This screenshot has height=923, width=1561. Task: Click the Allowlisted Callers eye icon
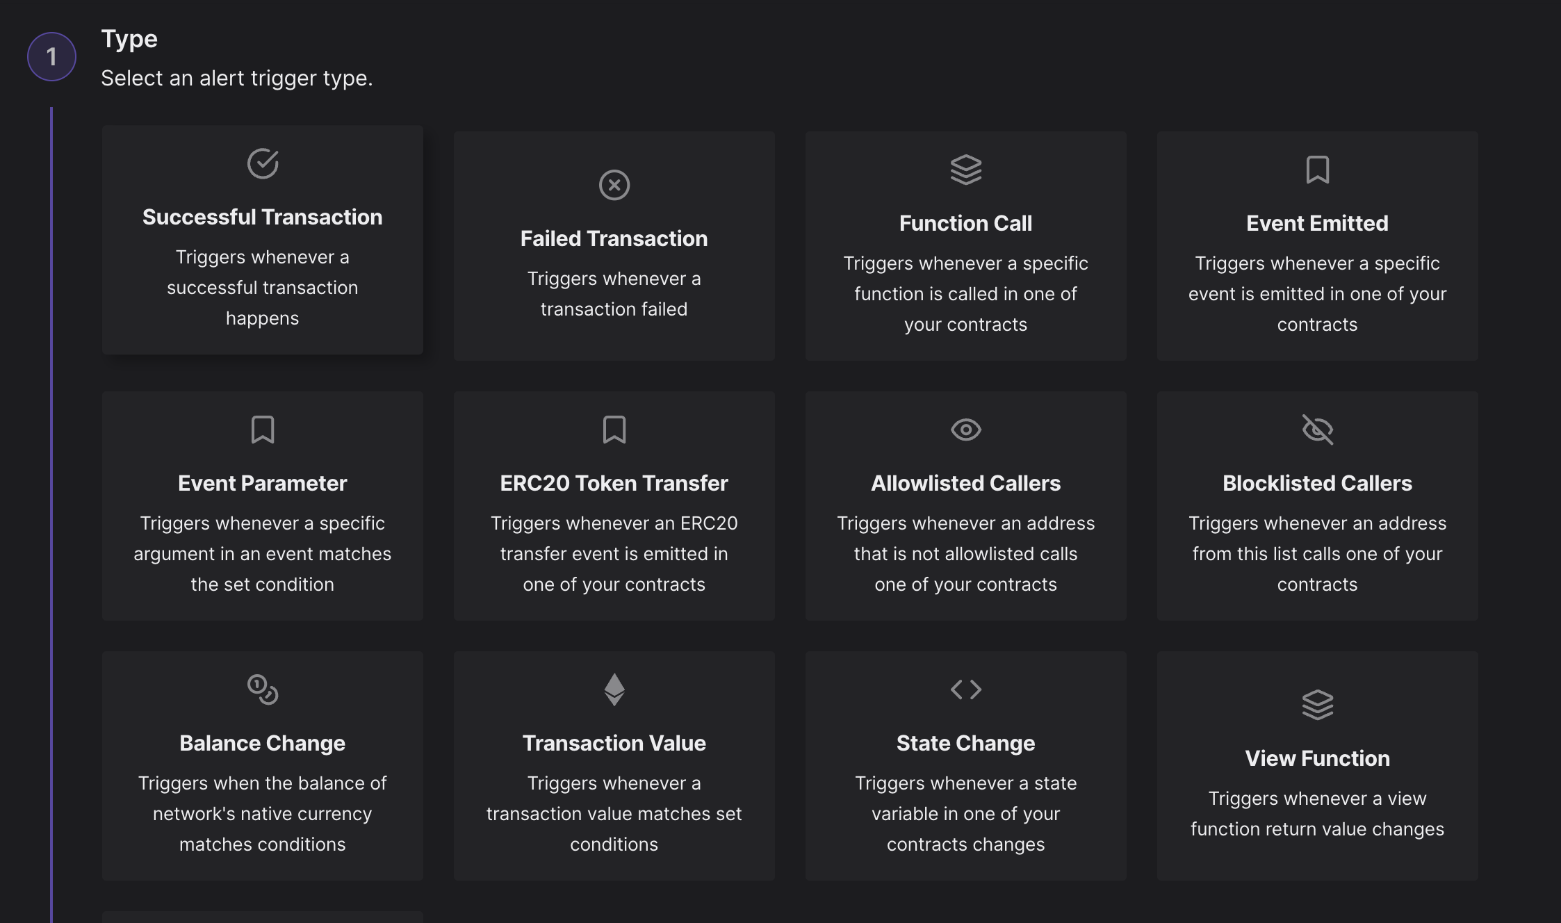click(966, 430)
